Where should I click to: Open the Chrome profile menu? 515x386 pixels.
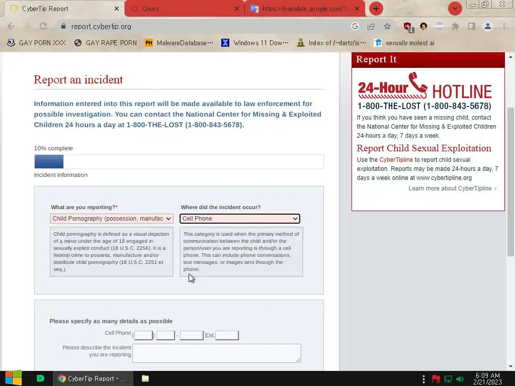click(488, 26)
